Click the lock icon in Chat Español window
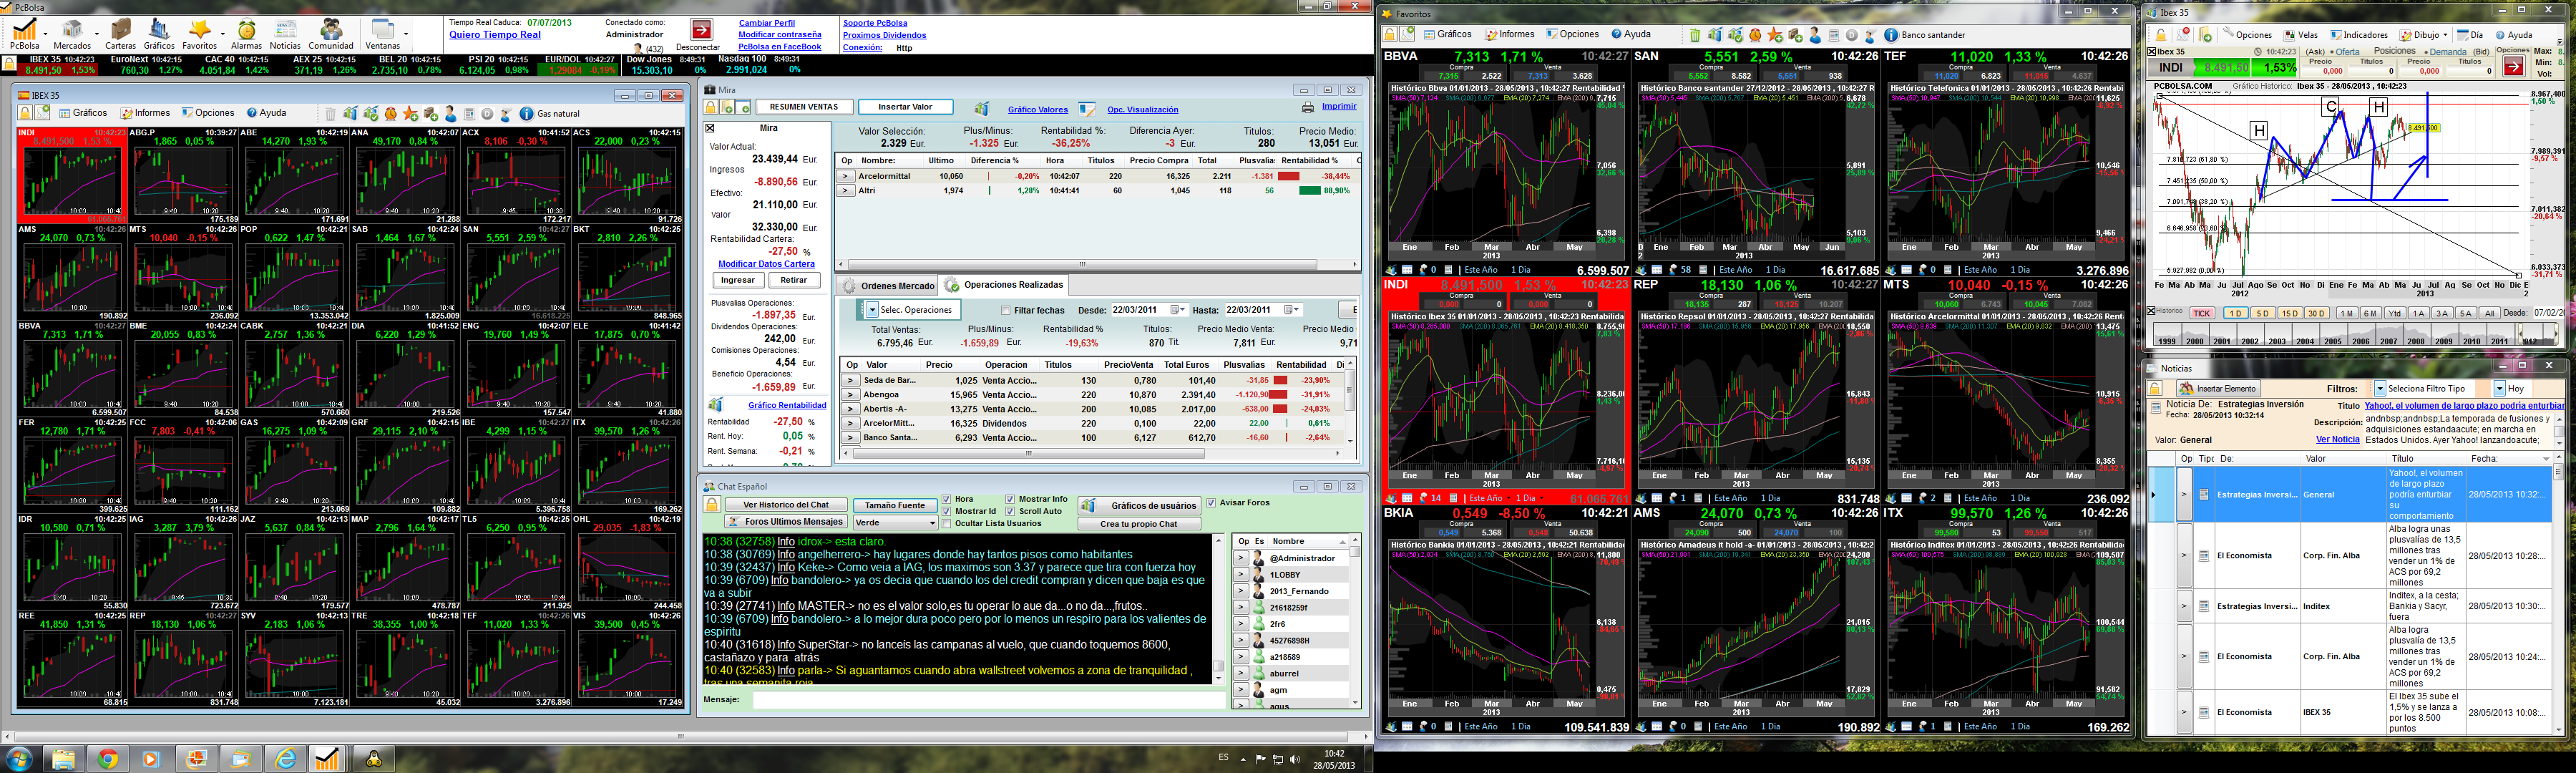Viewport: 2576px width, 773px height. pyautogui.click(x=711, y=505)
